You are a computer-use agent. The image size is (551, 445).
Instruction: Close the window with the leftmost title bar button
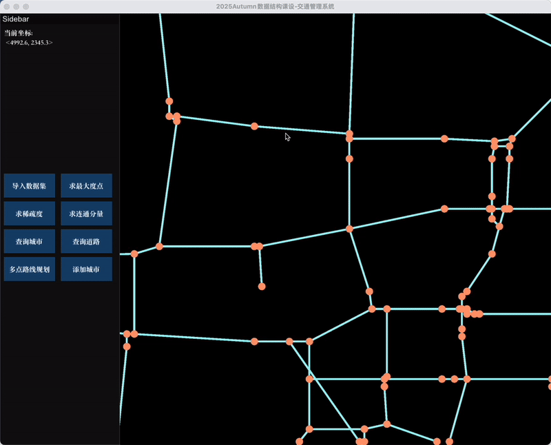[7, 6]
